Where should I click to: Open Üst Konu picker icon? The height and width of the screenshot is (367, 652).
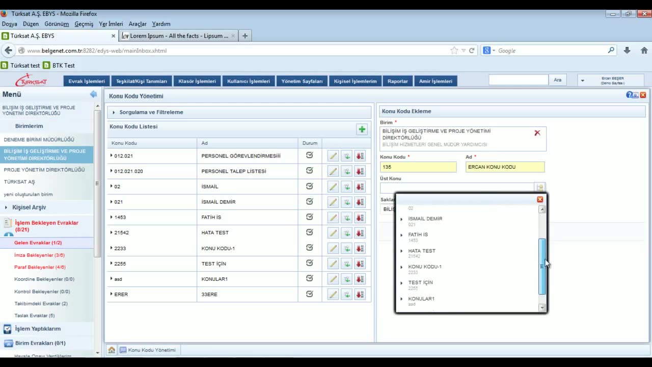[540, 188]
